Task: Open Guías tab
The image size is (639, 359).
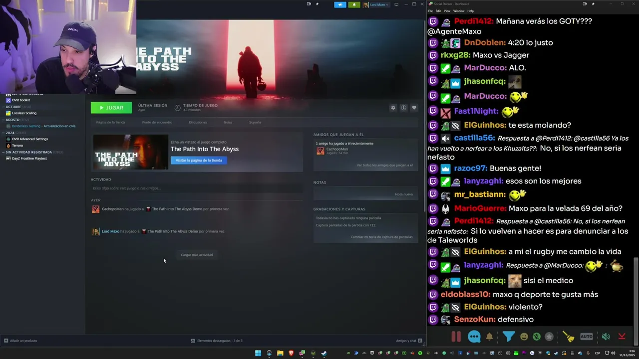Action: click(228, 122)
